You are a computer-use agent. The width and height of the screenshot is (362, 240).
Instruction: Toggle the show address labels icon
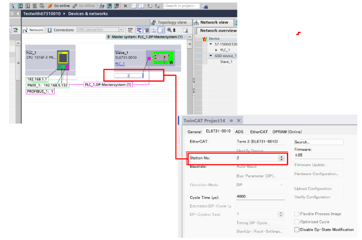139,30
